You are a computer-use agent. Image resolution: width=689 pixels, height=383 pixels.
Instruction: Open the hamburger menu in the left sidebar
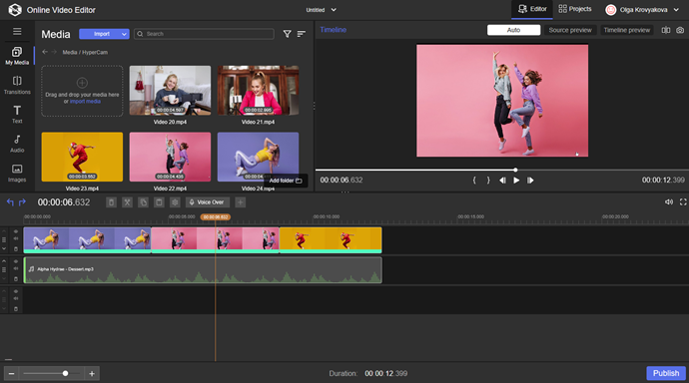(17, 32)
